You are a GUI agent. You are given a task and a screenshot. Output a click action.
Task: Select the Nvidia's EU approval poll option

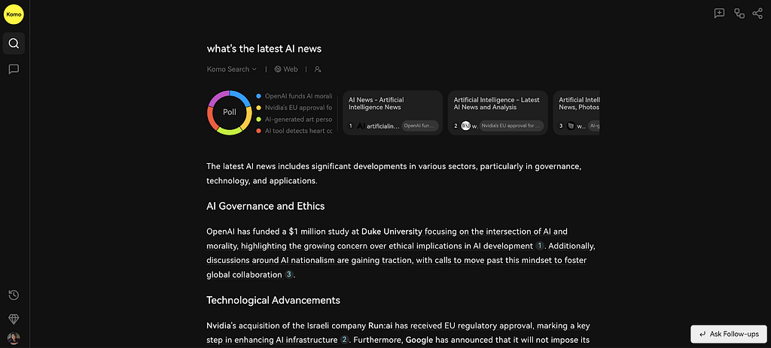pyautogui.click(x=294, y=107)
